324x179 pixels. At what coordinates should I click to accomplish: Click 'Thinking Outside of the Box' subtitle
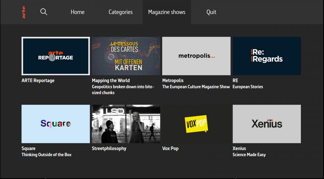pyautogui.click(x=47, y=155)
